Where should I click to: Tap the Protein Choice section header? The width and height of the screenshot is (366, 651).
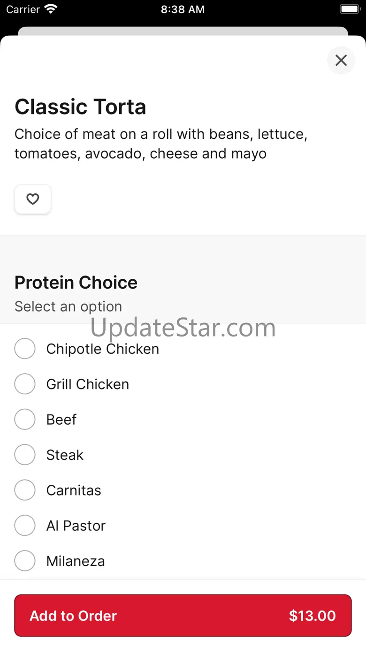pos(76,283)
